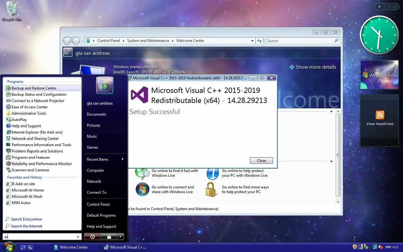Open the address bar dropdown arrow
403x252 pixels.
point(252,41)
